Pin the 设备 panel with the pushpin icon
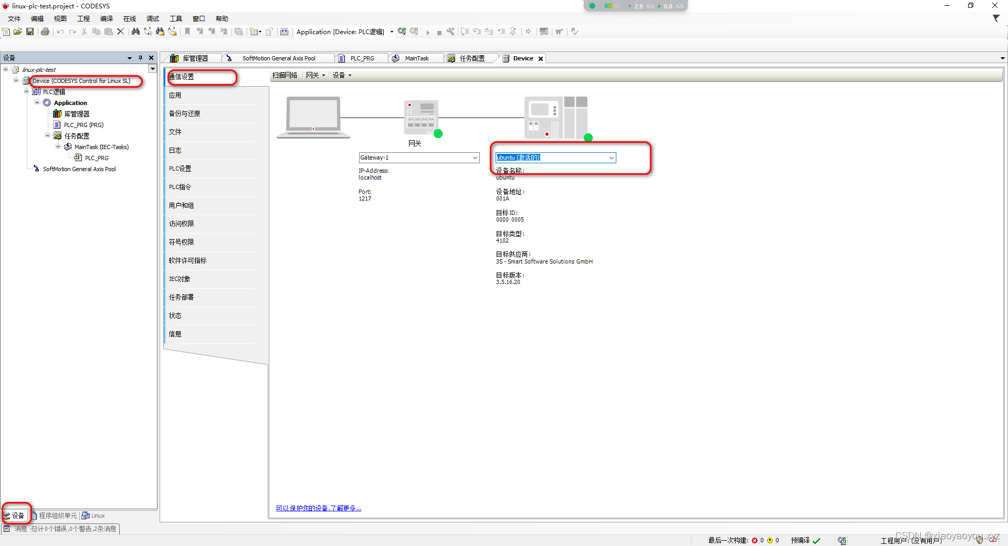1008x546 pixels. tap(140, 58)
